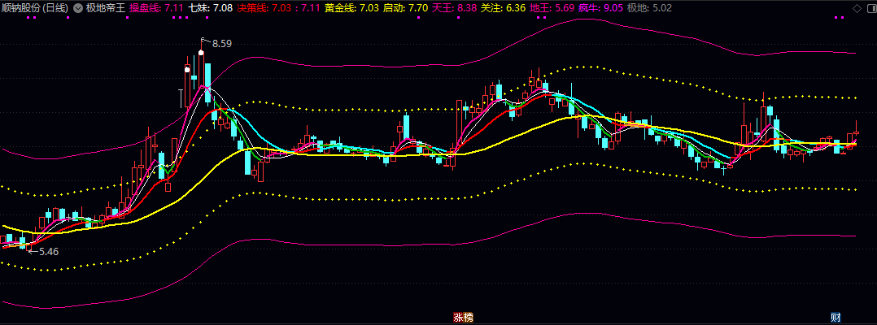
Task: Click the 地王: 5.69 value
Action: click(x=552, y=8)
